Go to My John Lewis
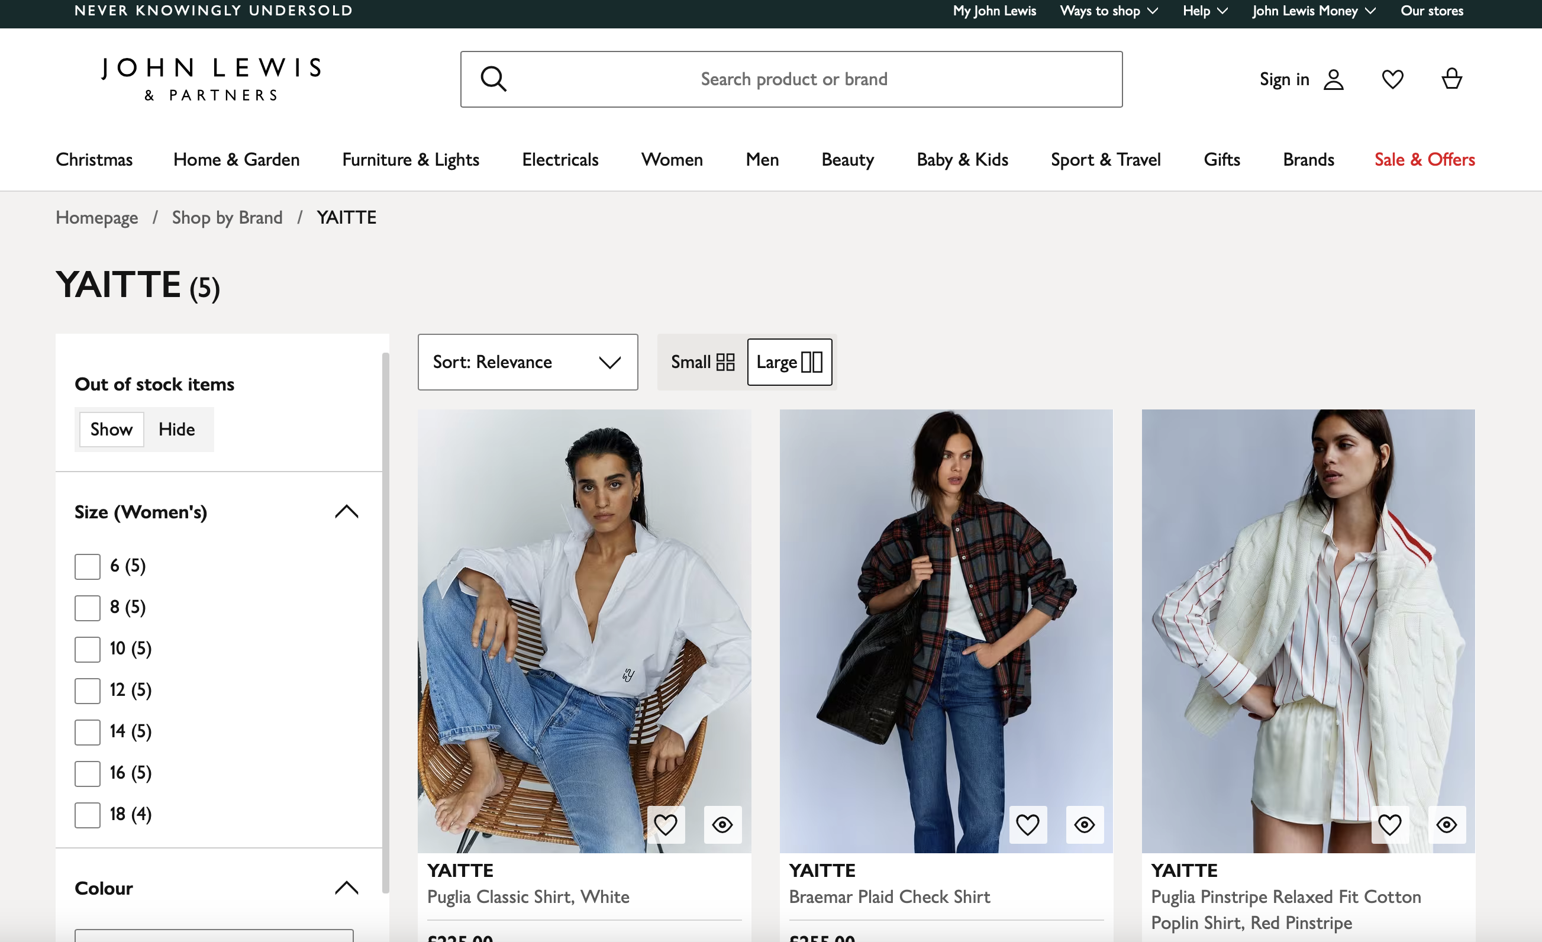Viewport: 1542px width, 942px height. pos(995,11)
